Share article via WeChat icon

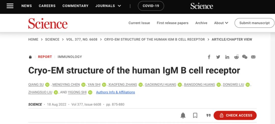tap(245, 57)
